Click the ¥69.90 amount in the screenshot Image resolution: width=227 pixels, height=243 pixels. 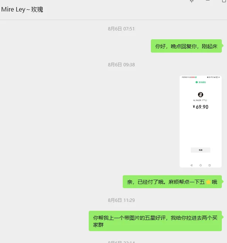coord(200,107)
